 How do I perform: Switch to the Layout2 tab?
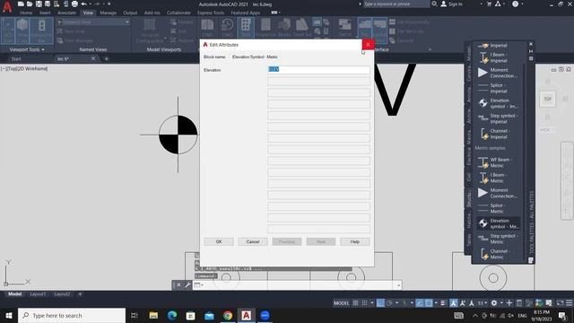(x=62, y=294)
